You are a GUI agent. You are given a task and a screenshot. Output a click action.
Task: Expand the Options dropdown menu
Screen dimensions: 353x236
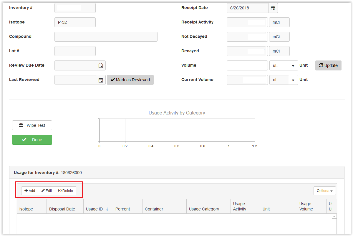324,191
